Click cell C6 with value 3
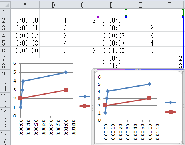Screen dimensions: 185x145 83,50
